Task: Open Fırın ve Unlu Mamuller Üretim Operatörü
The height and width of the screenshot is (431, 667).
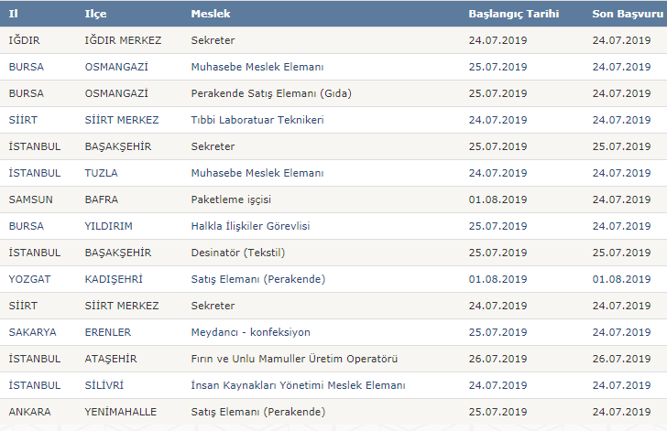Action: click(294, 359)
